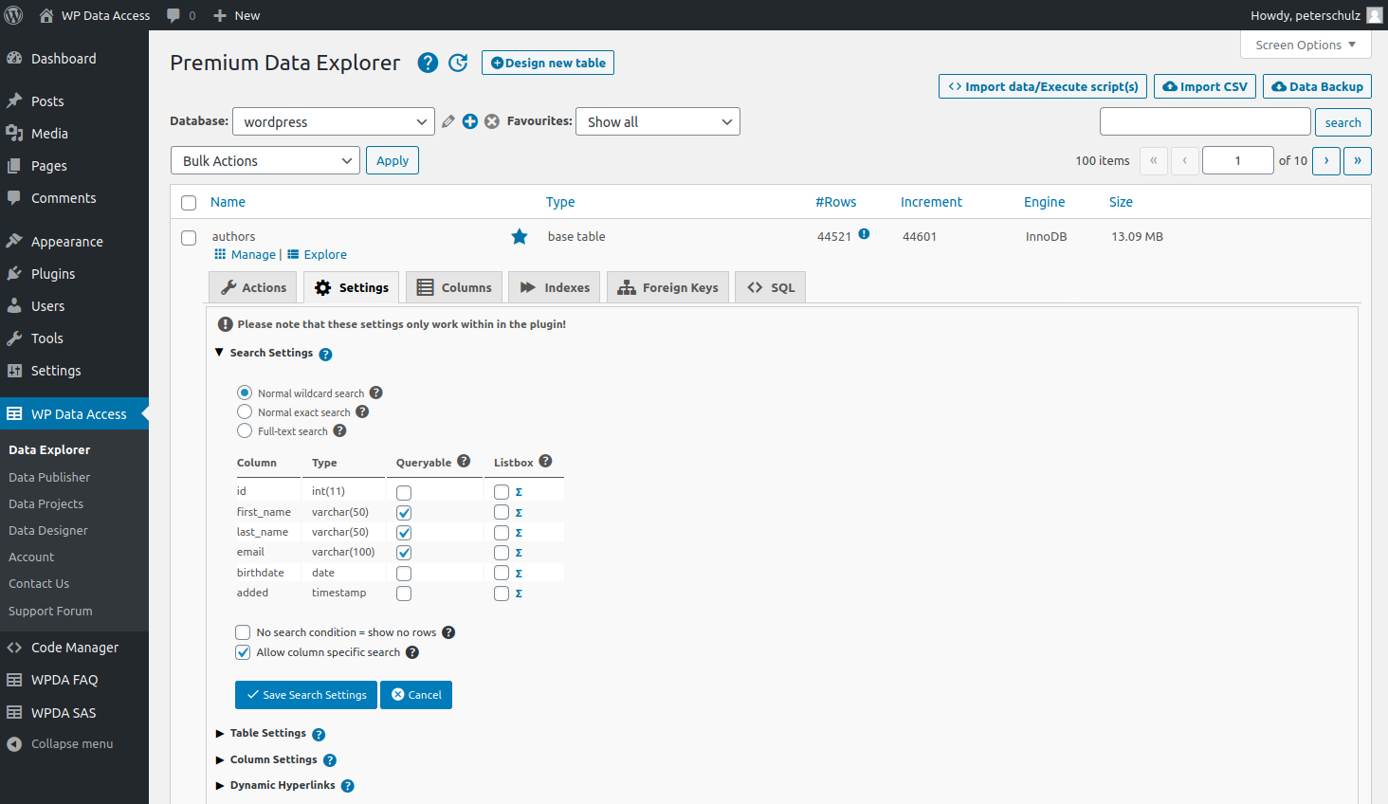This screenshot has width=1388, height=804.
Task: Open the Bulk Actions dropdown
Action: (x=265, y=160)
